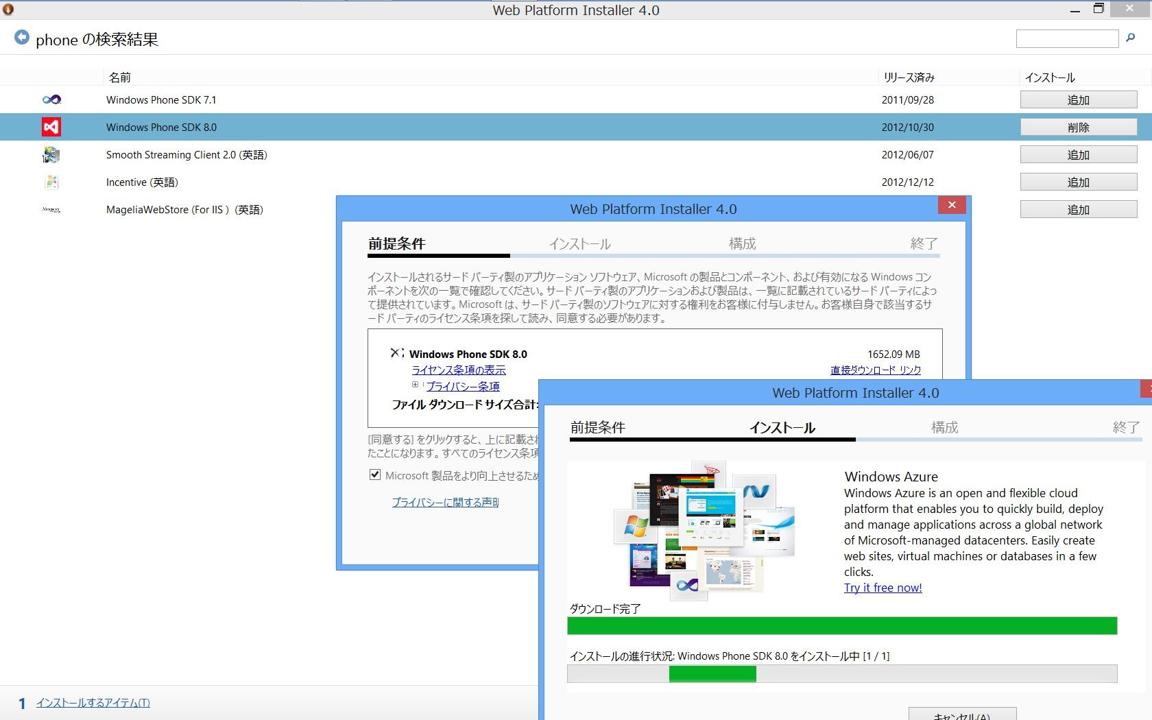Screen dimensions: 1152x720
Task: Select the MageliaWebStore (For IIS) row name
Action: click(x=184, y=210)
